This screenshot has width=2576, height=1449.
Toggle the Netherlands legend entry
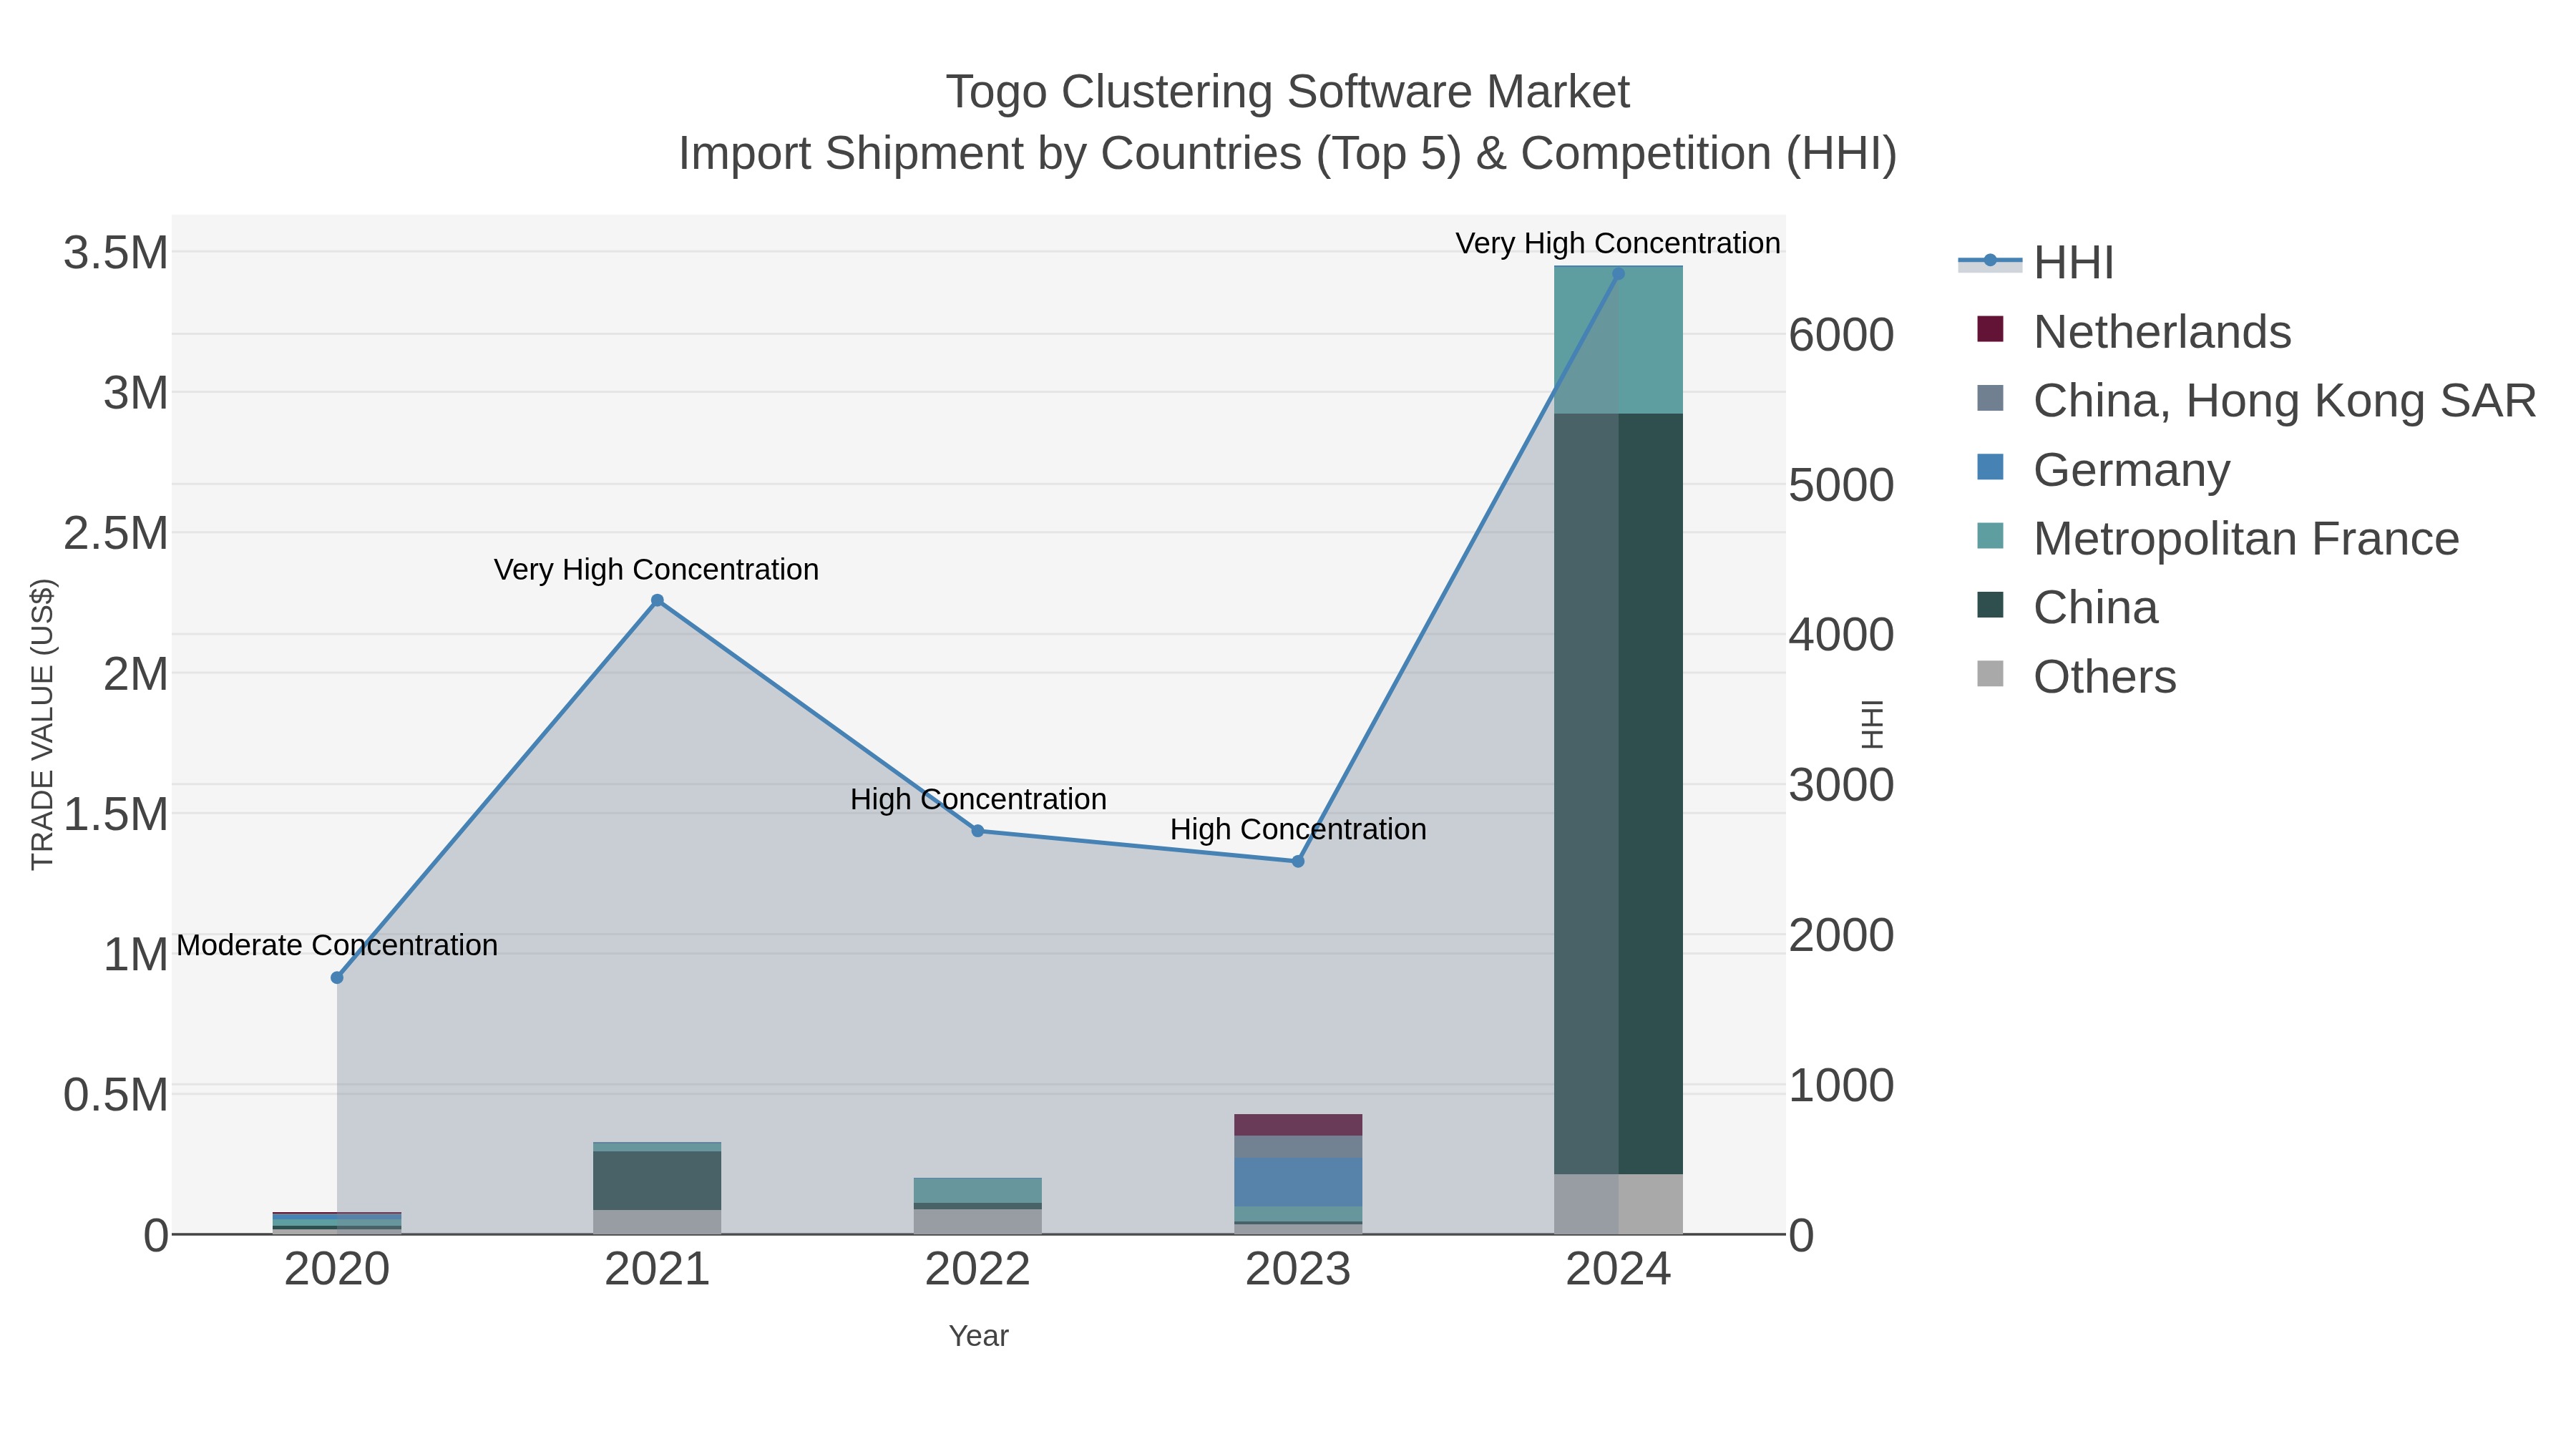point(2134,331)
